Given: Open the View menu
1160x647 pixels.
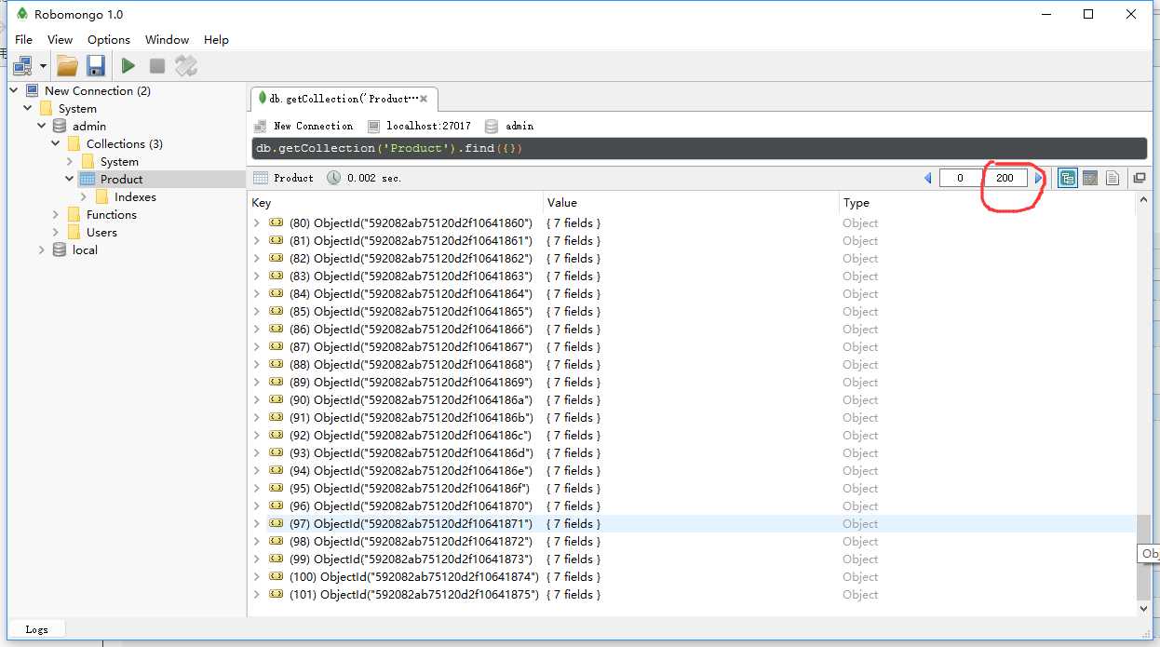Looking at the screenshot, I should click(x=60, y=40).
